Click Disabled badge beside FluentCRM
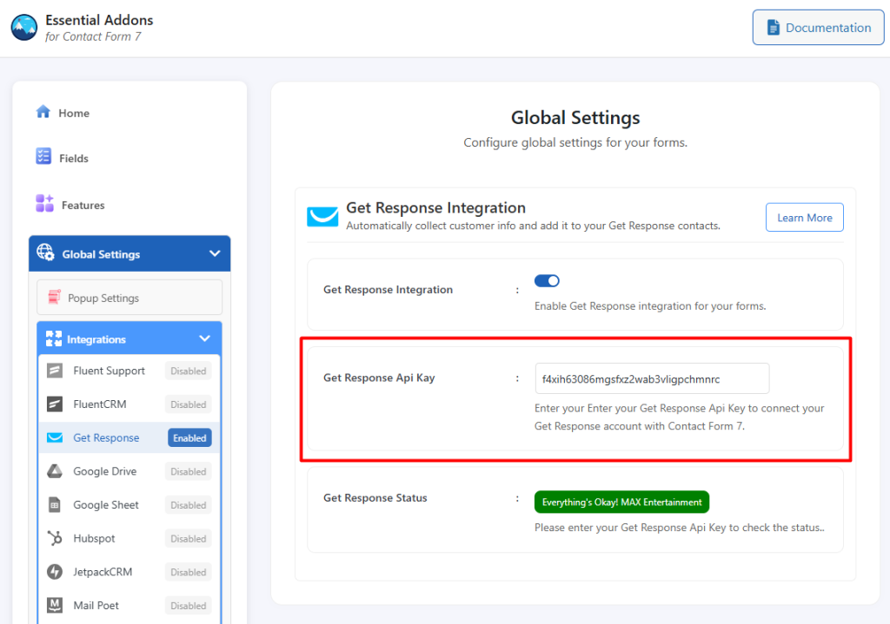 coord(189,404)
